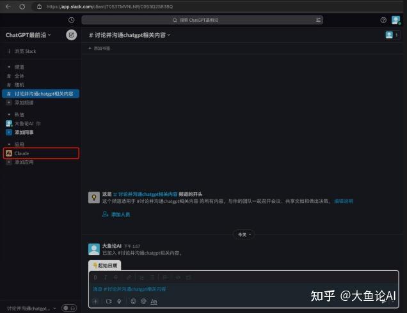Image resolution: width=407 pixels, height=313 pixels.
Task: Toggle blockquote in composer
Action: (x=165, y=277)
